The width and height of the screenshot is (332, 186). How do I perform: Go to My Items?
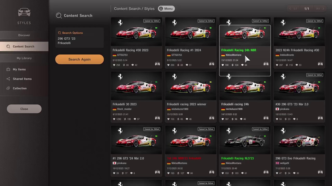pos(19,69)
